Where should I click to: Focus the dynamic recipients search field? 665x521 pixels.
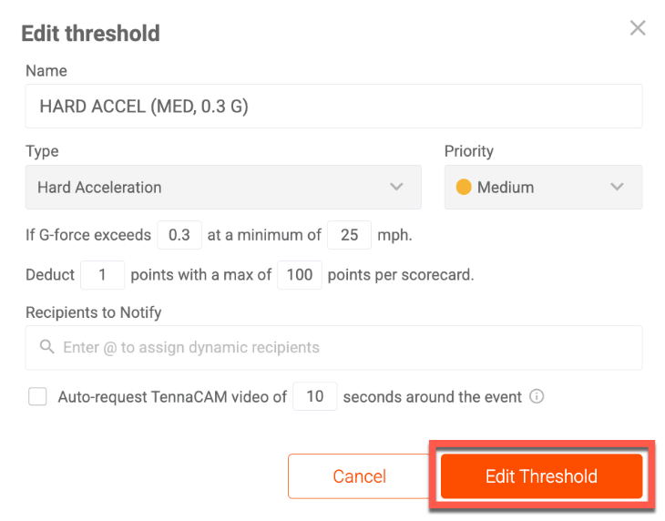[333, 348]
